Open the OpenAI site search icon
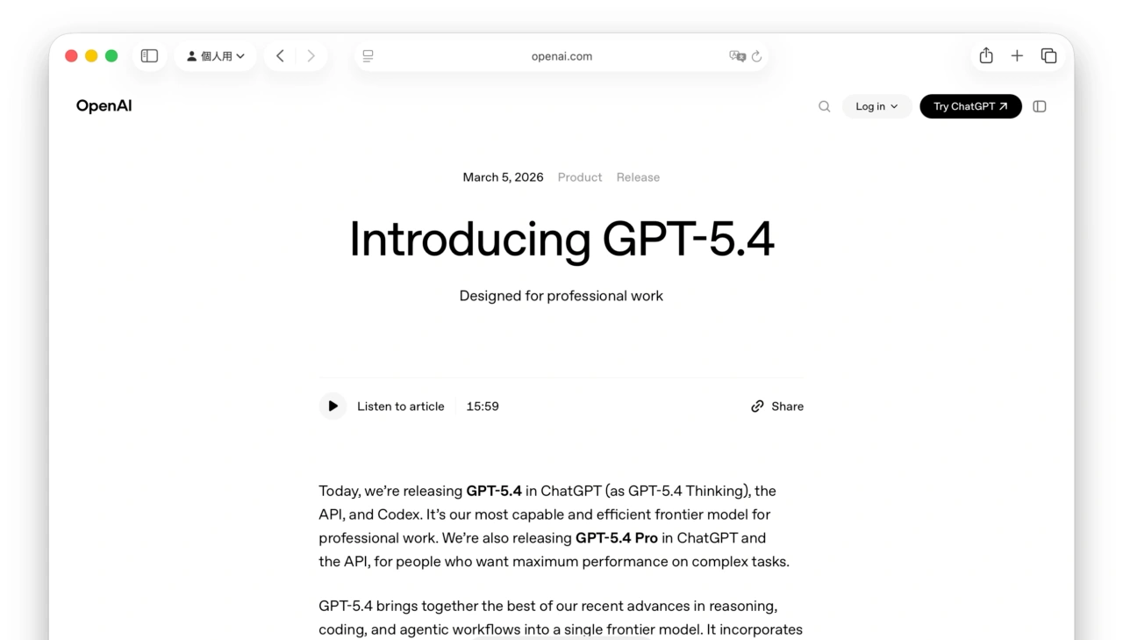This screenshot has height=640, width=1123. point(824,106)
